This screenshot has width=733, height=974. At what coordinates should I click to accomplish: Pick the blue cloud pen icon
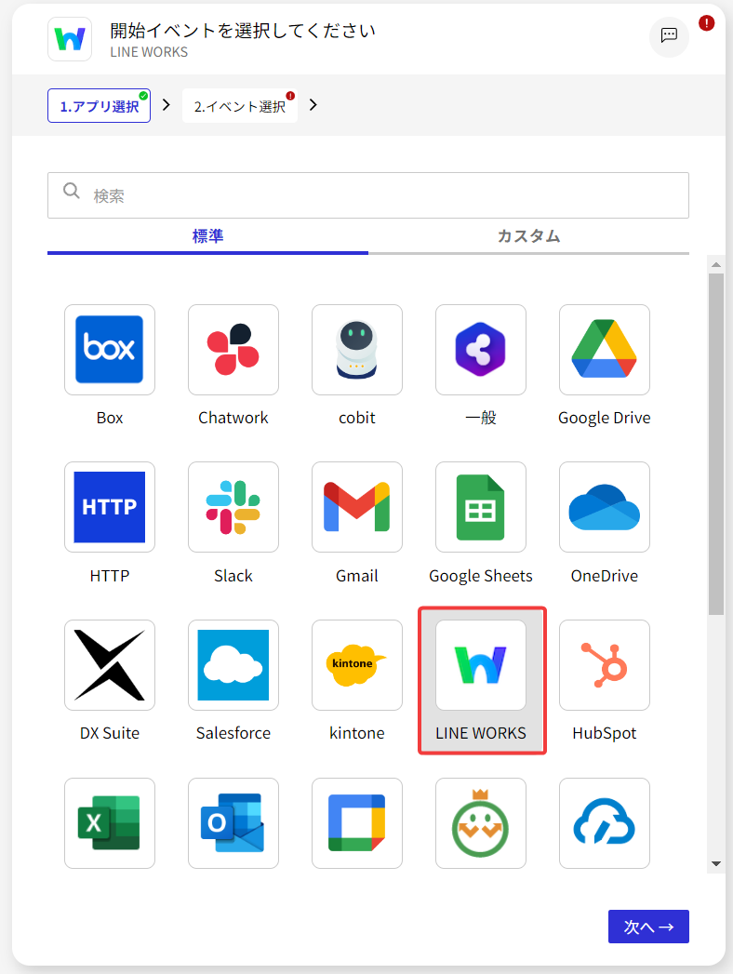point(604,823)
